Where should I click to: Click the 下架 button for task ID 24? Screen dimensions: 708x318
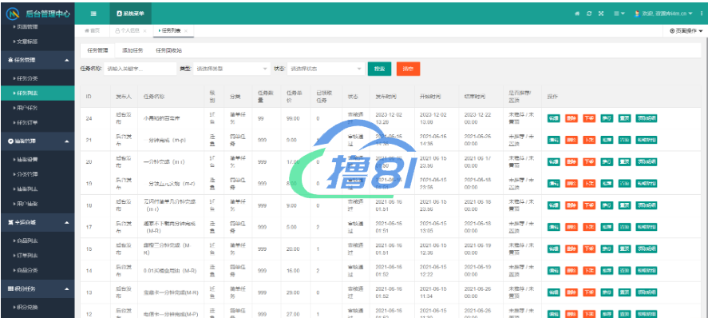(589, 118)
